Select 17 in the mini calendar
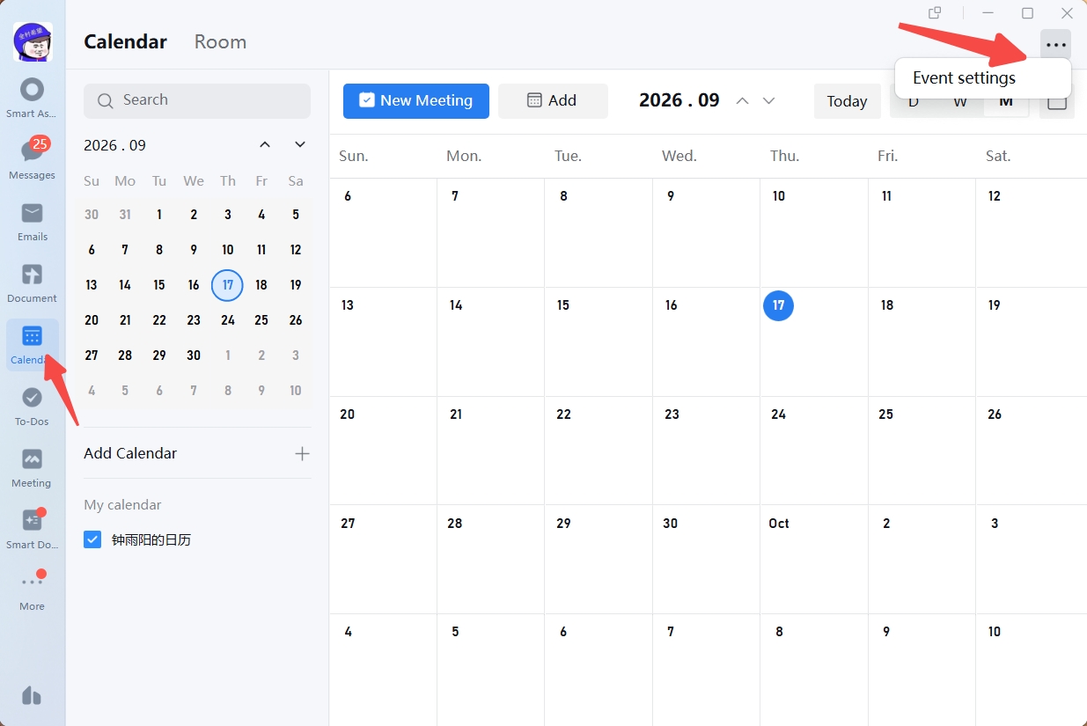 (227, 285)
